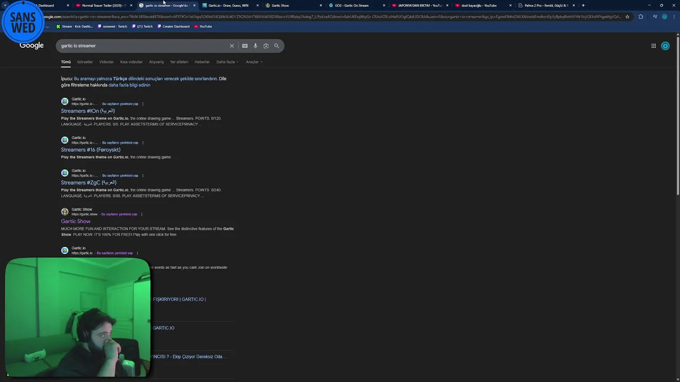Open the Streamers #IOn result link
Viewport: 680px width, 382px height.
coord(88,111)
